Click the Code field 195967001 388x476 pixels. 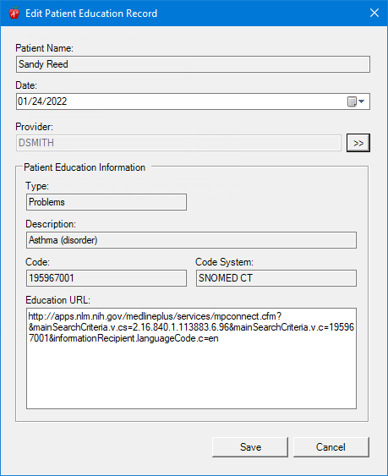coord(107,278)
